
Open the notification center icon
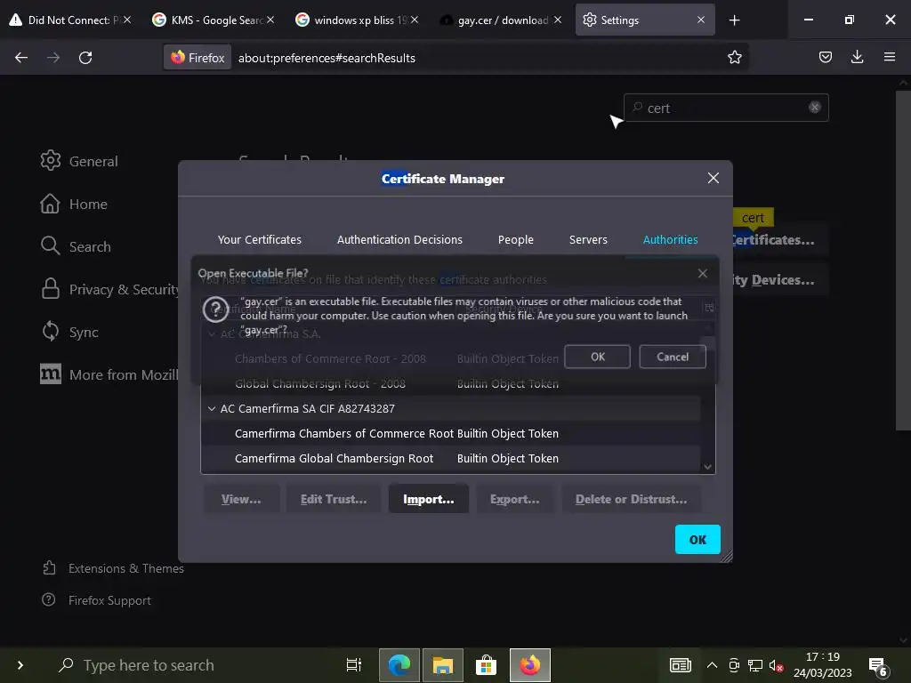[x=878, y=665]
